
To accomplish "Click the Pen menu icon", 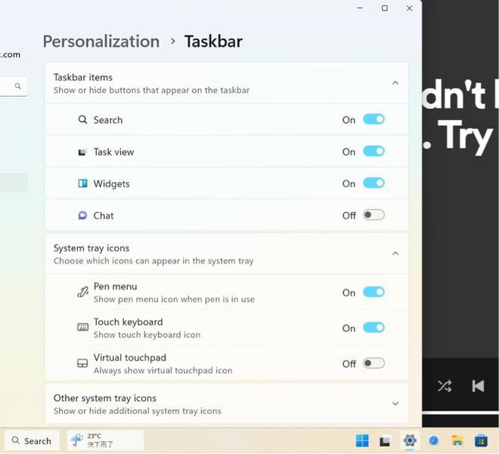I will click(x=82, y=292).
